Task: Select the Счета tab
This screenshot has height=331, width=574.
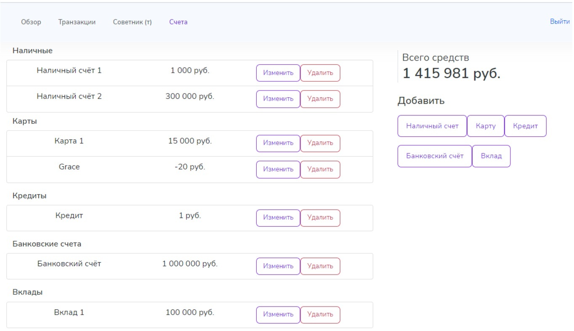Action: point(178,22)
